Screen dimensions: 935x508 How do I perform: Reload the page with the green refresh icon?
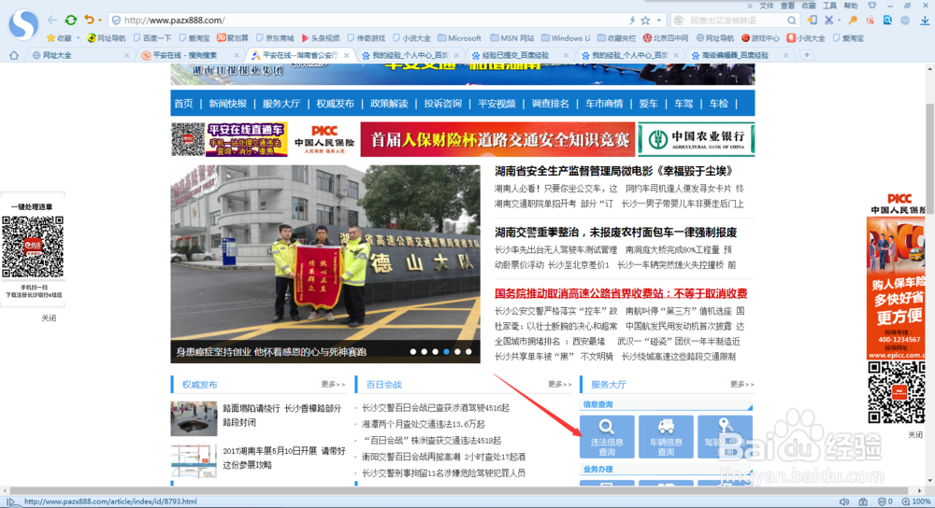(x=71, y=21)
